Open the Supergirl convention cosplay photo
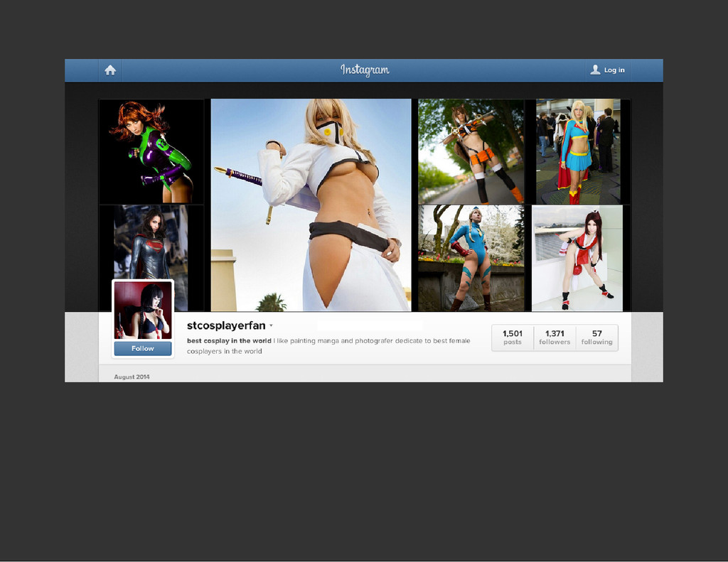The height and width of the screenshot is (562, 728). point(578,151)
